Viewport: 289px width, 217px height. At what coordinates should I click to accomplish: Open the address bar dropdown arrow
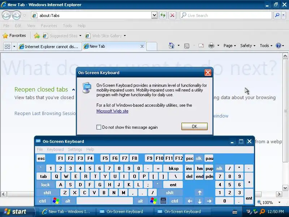154,15
